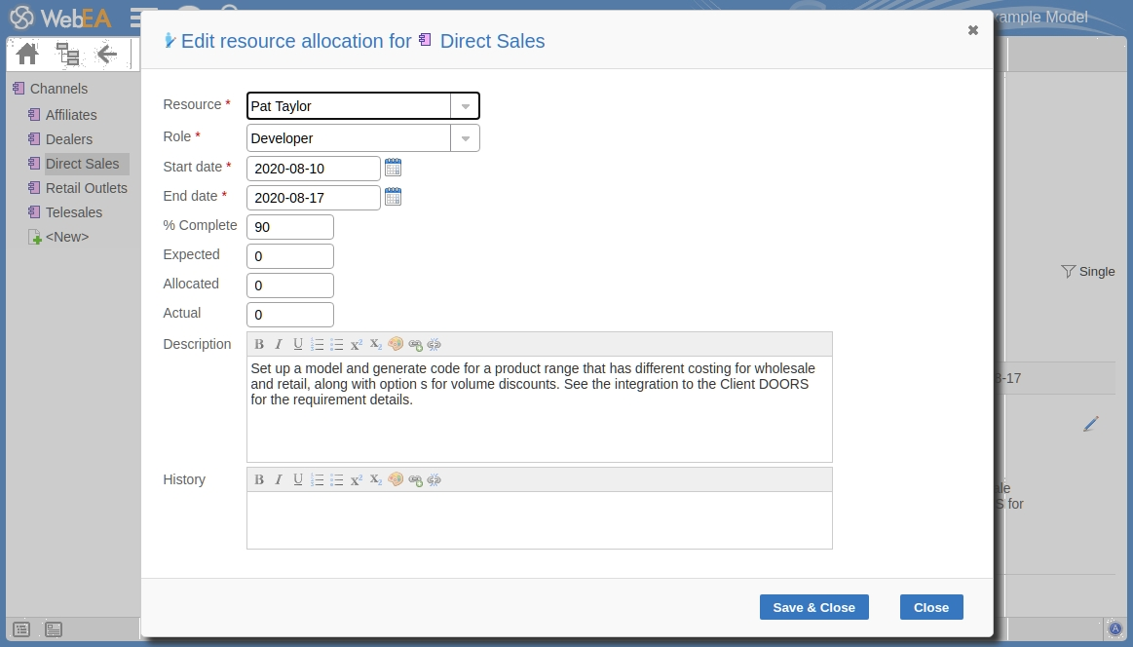Dismiss dialog with the top-right X
Viewport: 1133px width, 647px height.
pos(972,30)
